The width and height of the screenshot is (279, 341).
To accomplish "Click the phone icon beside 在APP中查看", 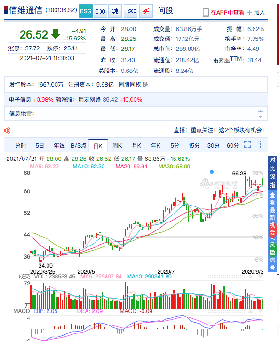I will (x=206, y=13).
